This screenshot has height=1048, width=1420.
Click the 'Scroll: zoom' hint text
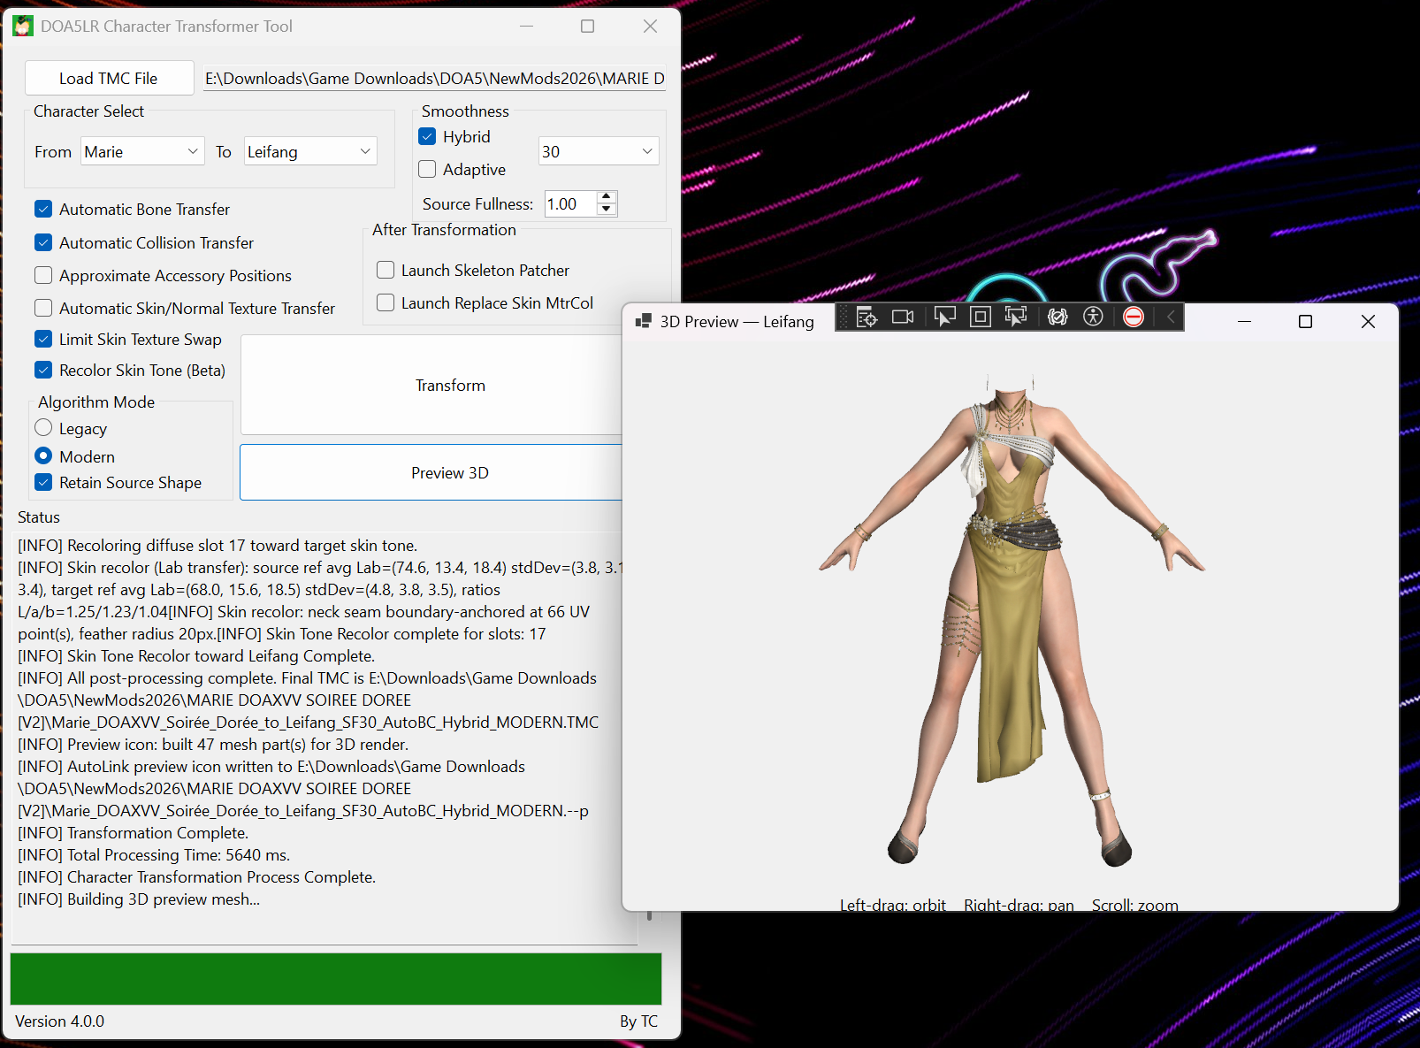coord(1135,905)
